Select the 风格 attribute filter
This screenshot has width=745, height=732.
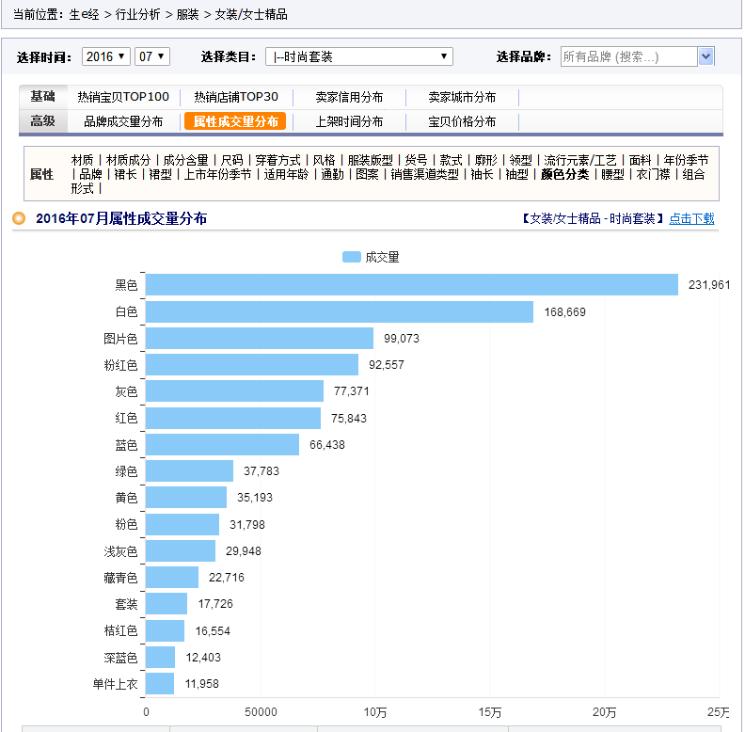tap(324, 160)
